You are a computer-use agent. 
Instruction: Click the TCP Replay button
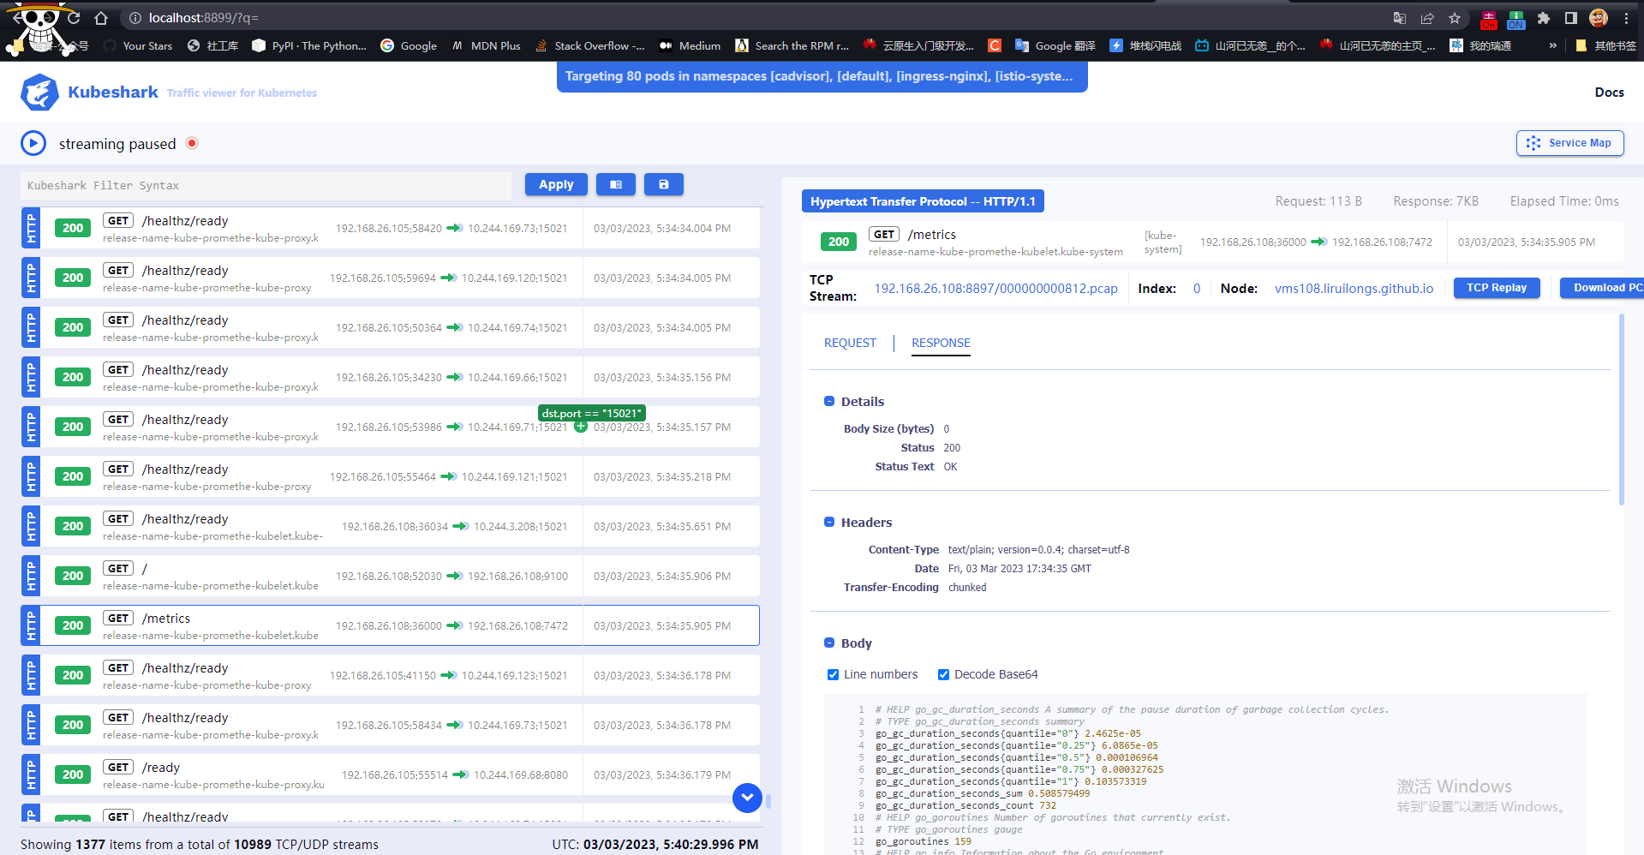click(x=1497, y=288)
